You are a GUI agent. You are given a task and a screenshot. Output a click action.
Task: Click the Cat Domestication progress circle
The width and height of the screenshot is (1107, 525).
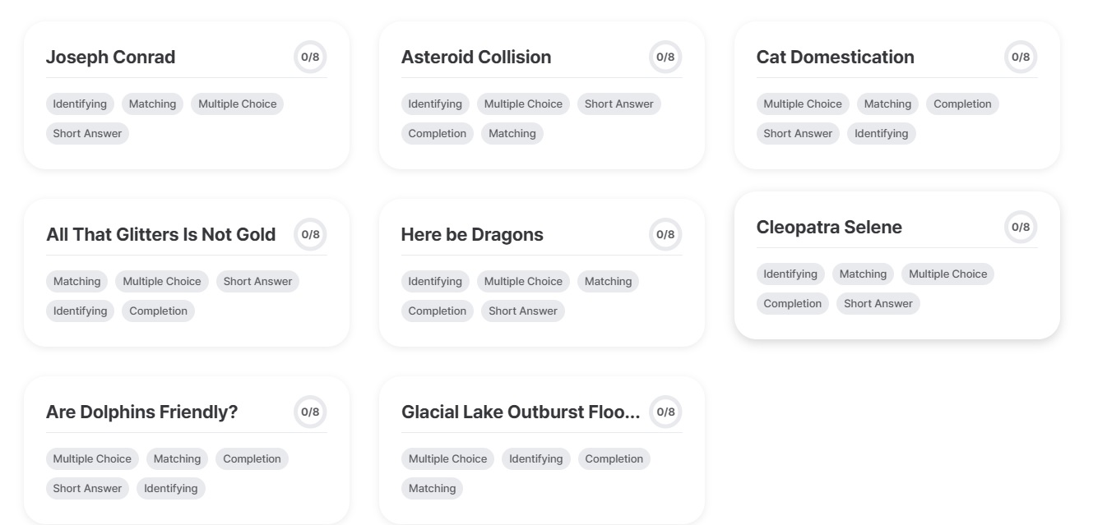coord(1021,57)
